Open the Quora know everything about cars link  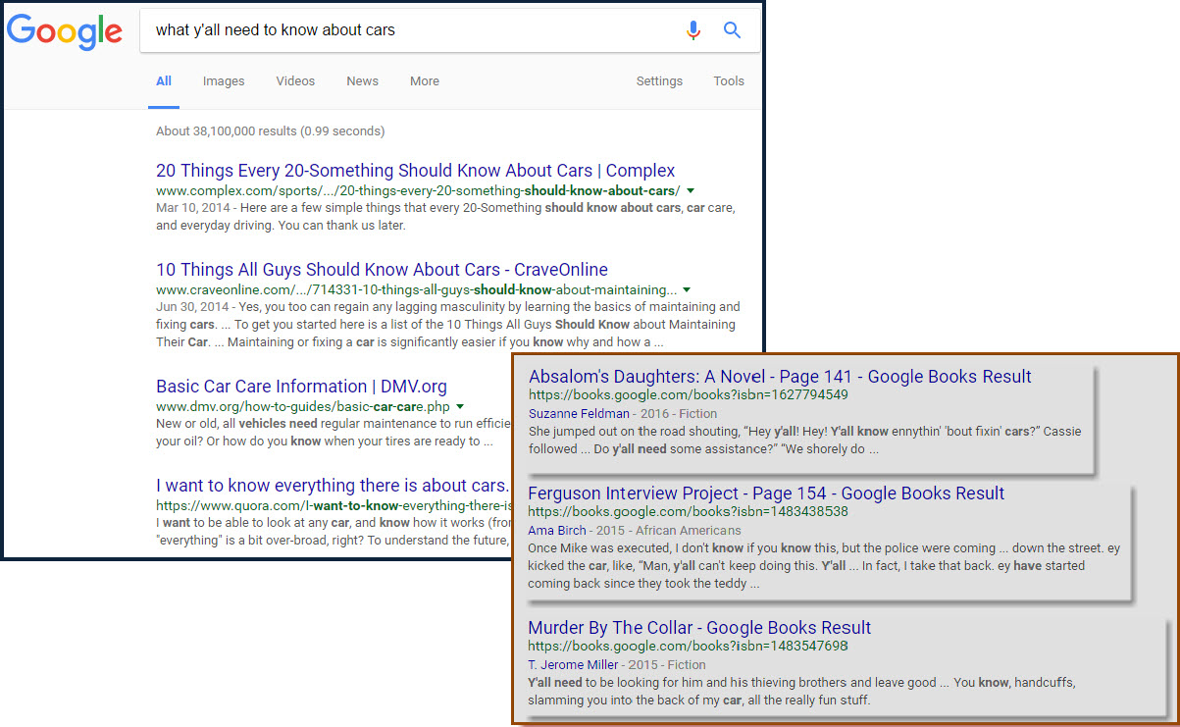332,486
